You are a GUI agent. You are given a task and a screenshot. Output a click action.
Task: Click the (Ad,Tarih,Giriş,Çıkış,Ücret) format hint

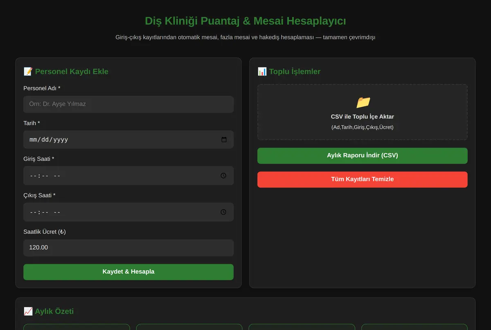(x=363, y=127)
